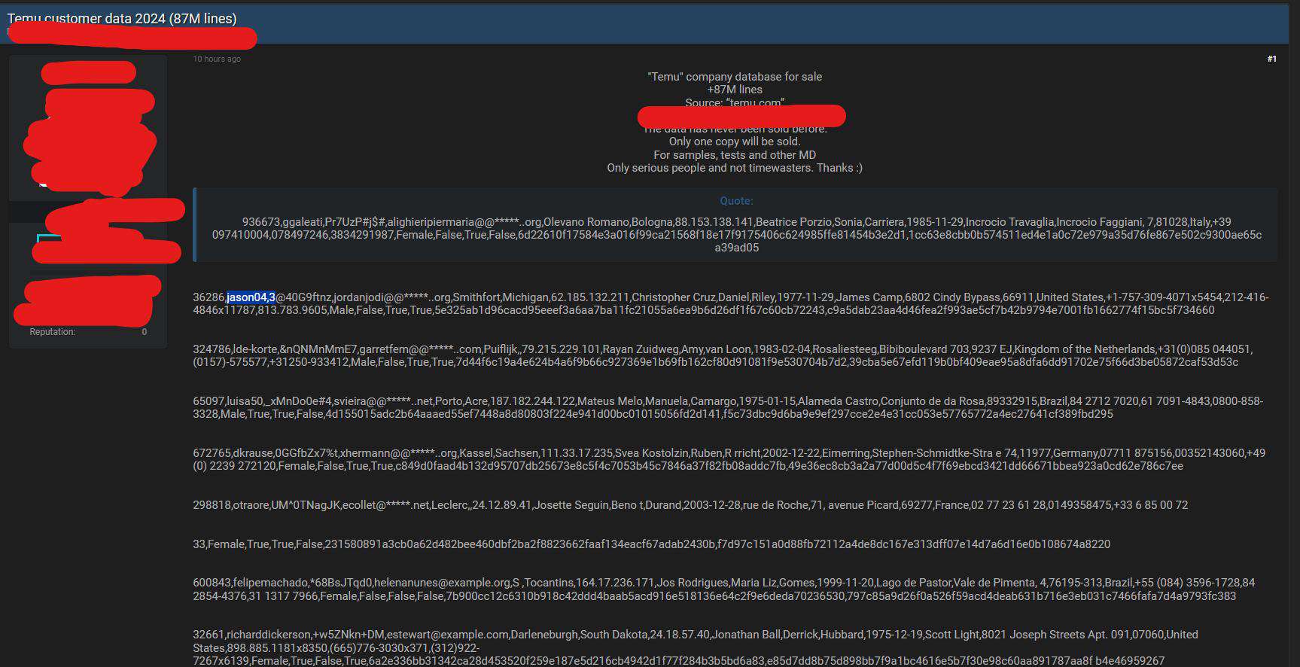The height and width of the screenshot is (667, 1300).
Task: Open the #1 post number permalink
Action: [x=1271, y=59]
